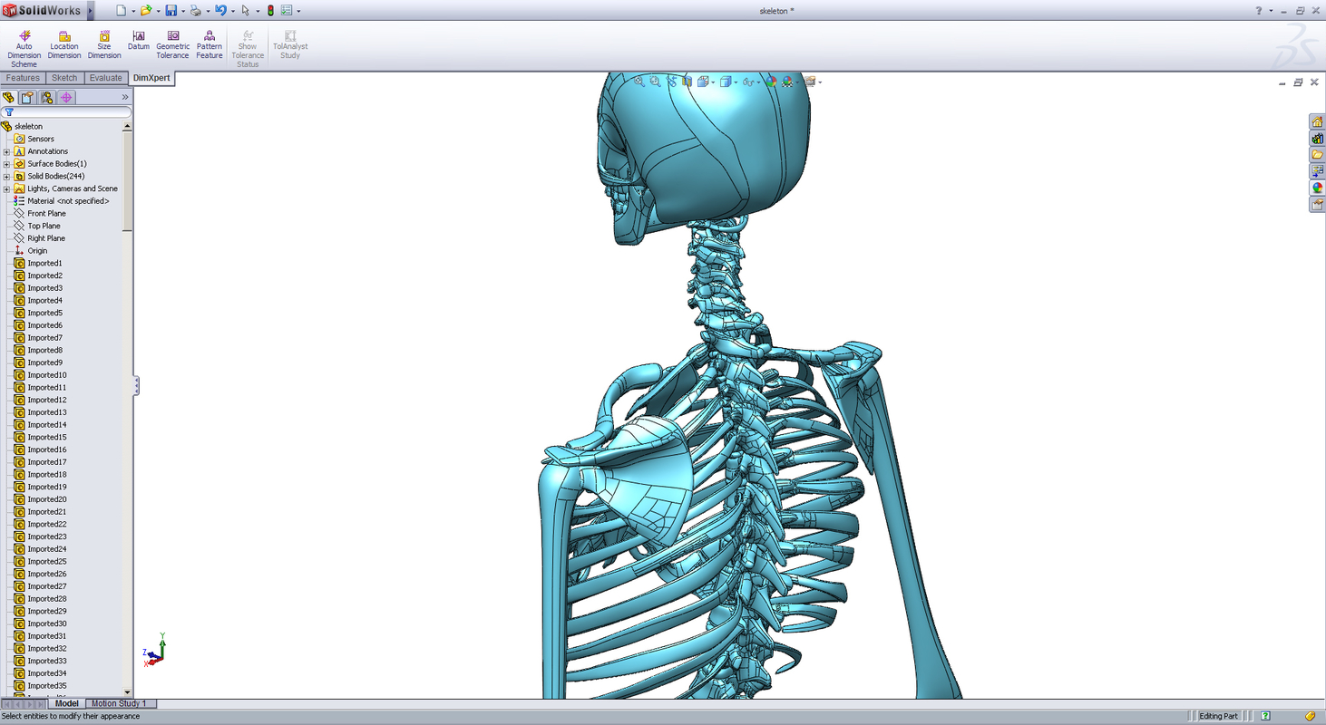Activate the Geometric Tolerance tool
The height and width of the screenshot is (725, 1326).
click(172, 43)
